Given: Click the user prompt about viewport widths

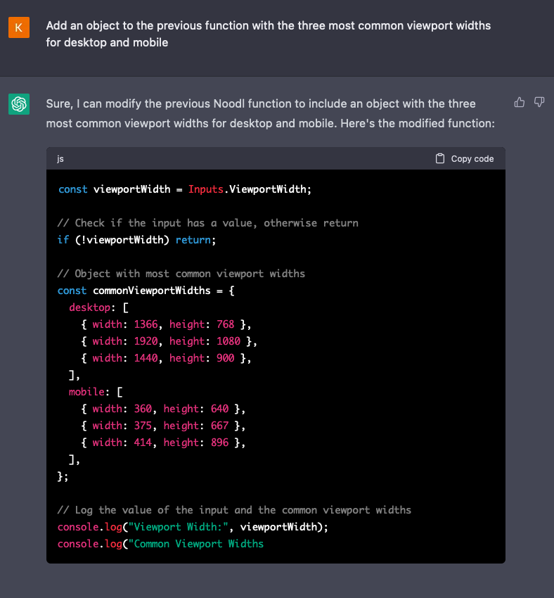Looking at the screenshot, I should click(268, 34).
